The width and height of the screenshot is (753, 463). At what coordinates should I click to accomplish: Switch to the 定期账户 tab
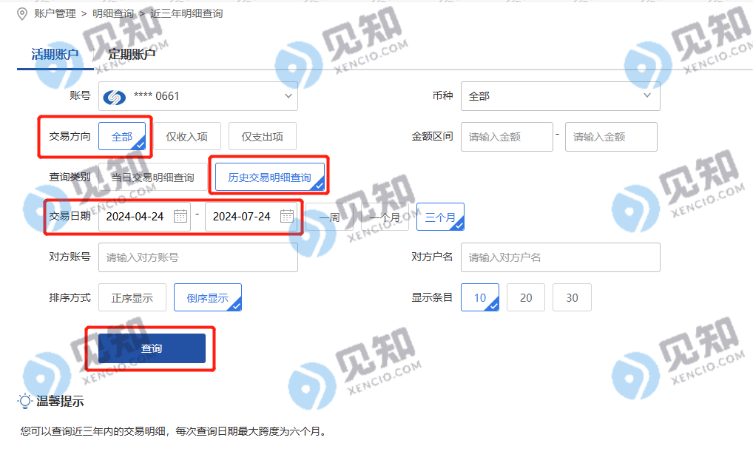coord(132,54)
